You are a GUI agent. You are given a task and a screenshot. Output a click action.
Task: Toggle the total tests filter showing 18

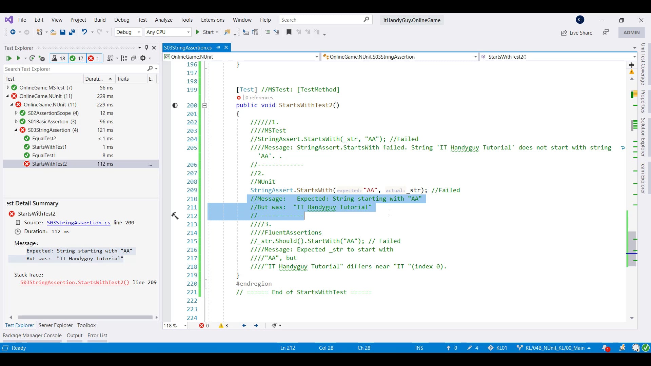58,58
